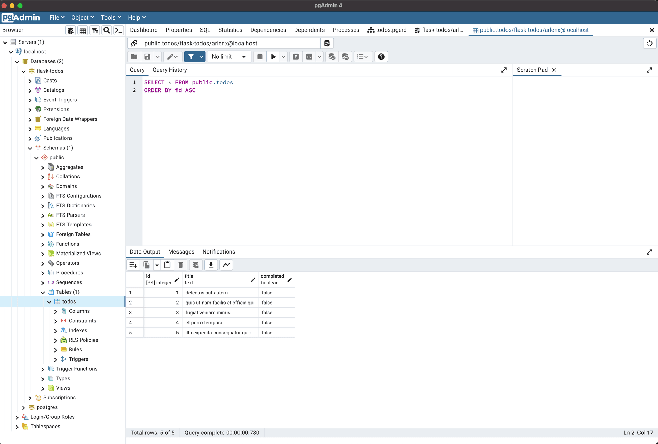Click the Save File floppy disk icon
This screenshot has width=658, height=444.
147,57
